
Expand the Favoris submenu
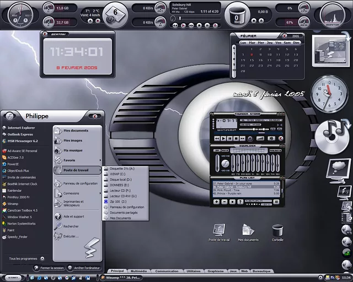[x=69, y=160]
